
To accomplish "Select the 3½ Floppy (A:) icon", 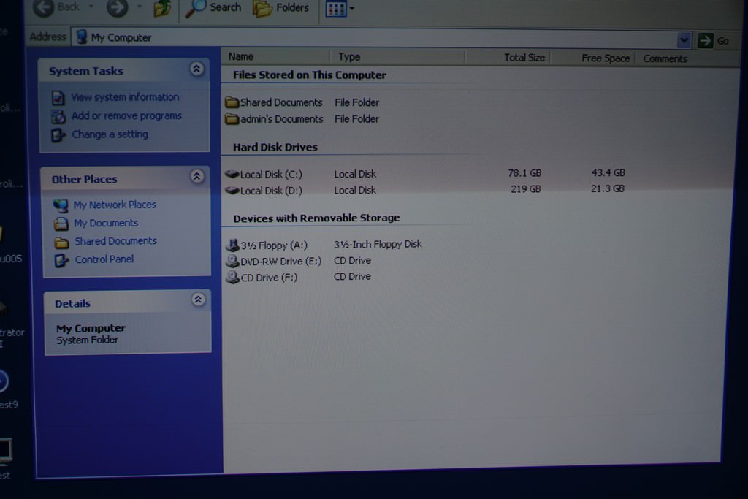I will (x=233, y=245).
